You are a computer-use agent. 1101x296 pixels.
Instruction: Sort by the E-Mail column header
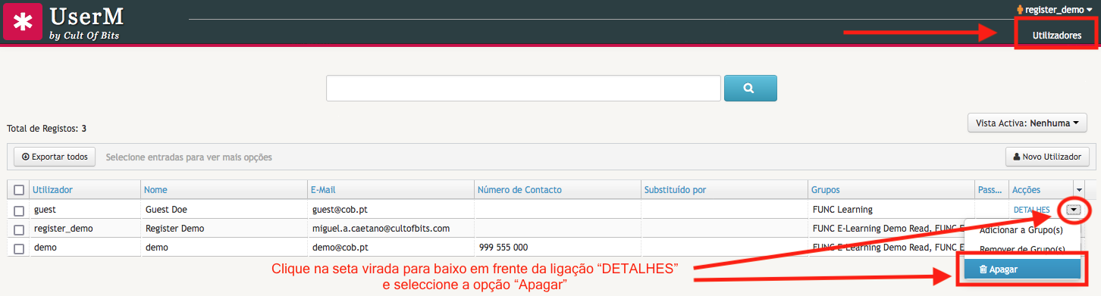coord(323,190)
